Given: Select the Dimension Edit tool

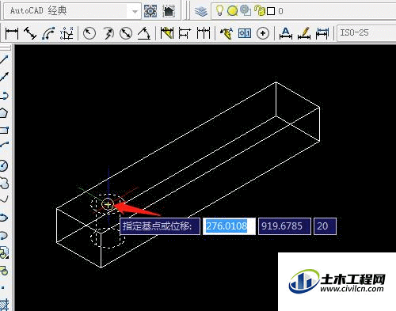Looking at the screenshot, I should coord(286,33).
